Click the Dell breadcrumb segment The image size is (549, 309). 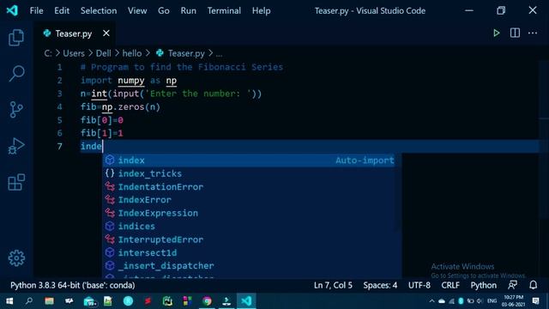[103, 53]
